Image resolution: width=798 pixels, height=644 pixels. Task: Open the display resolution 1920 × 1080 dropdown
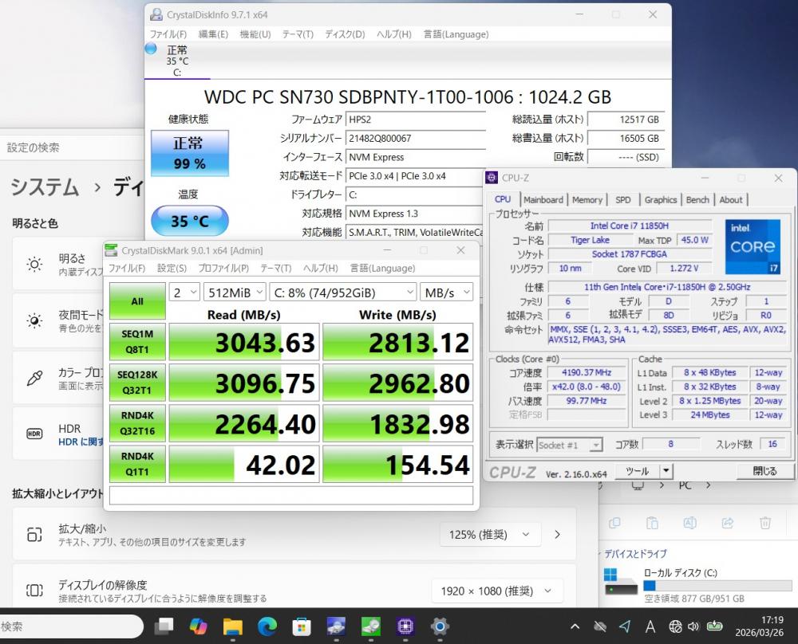point(495,591)
